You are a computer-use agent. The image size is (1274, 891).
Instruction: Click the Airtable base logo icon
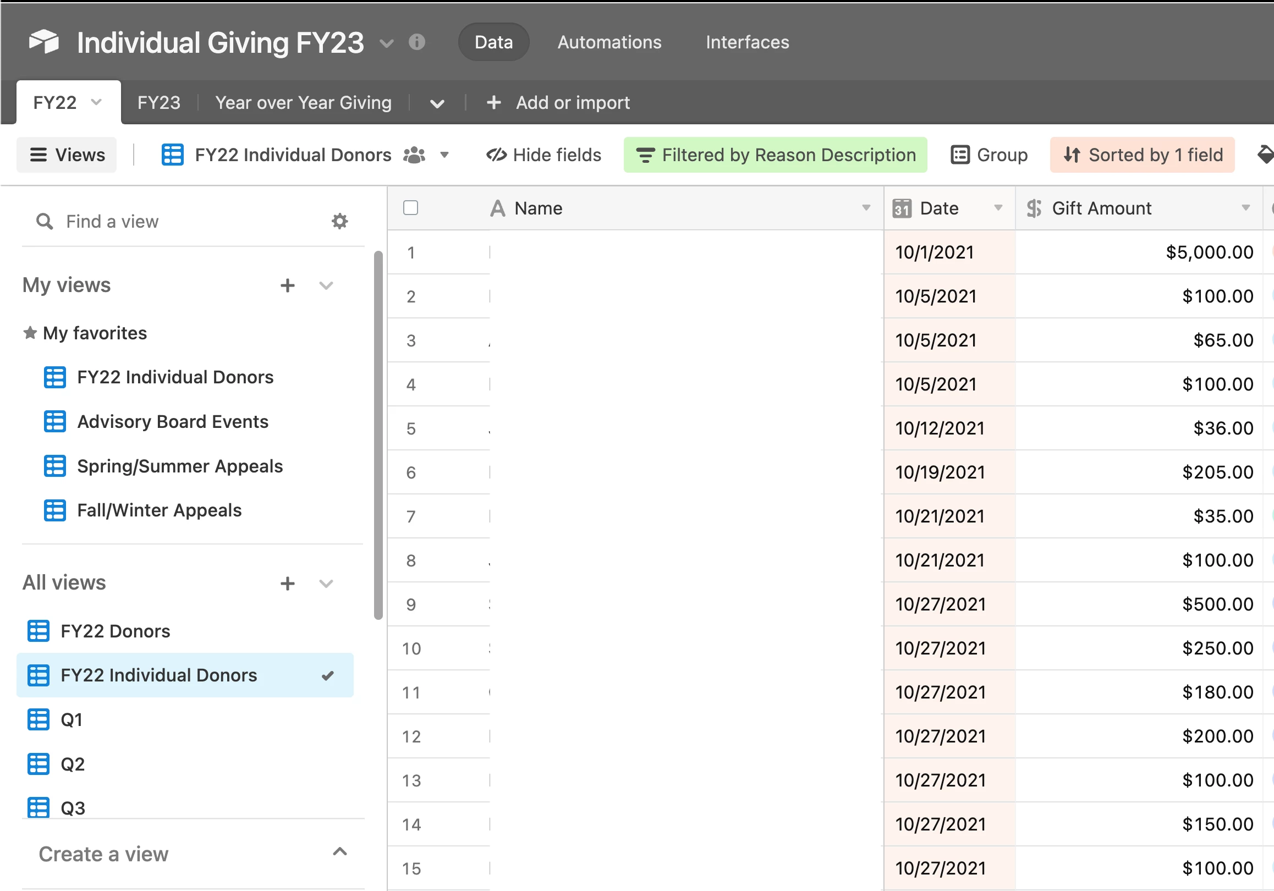coord(44,42)
